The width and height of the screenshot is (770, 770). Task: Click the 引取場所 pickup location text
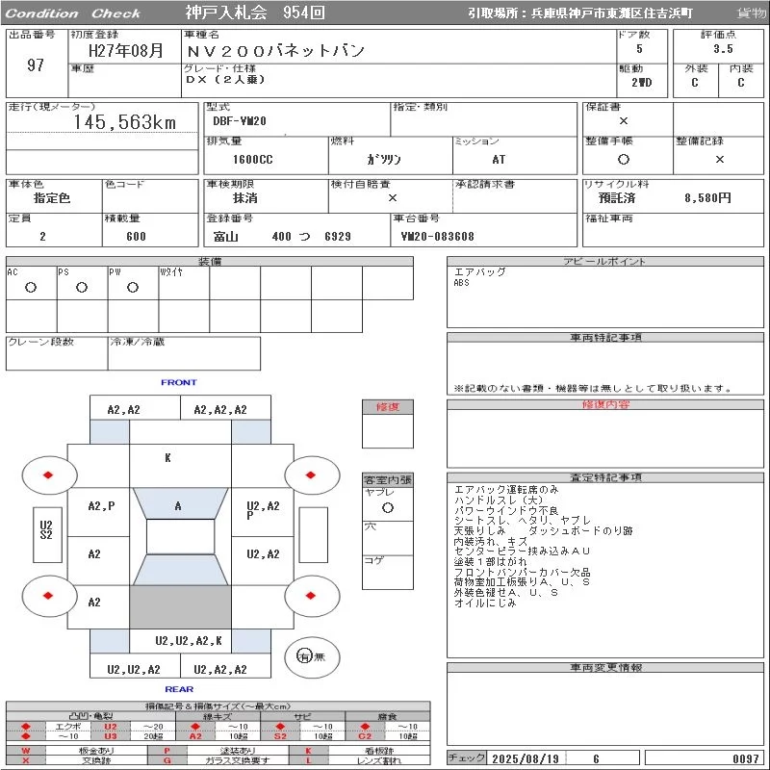(x=580, y=13)
